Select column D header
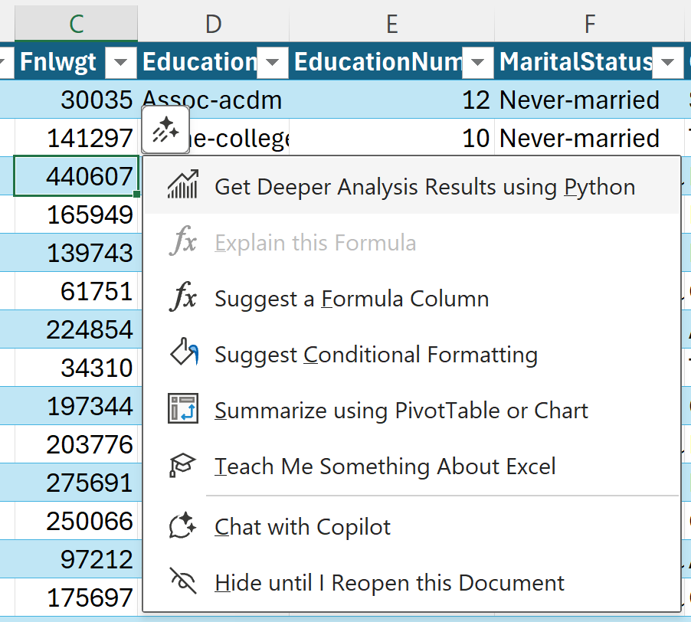691x622 pixels. pos(213,24)
